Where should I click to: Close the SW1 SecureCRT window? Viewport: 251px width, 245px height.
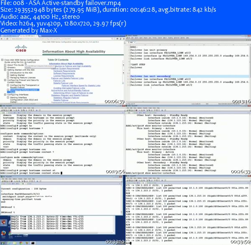tap(121, 177)
